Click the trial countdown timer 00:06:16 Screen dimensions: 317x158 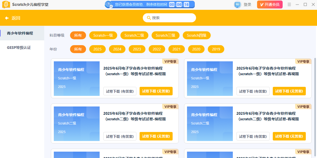(x=179, y=5)
